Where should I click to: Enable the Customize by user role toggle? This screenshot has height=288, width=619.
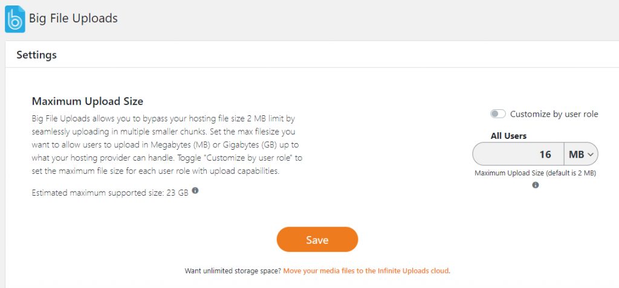pyautogui.click(x=497, y=114)
